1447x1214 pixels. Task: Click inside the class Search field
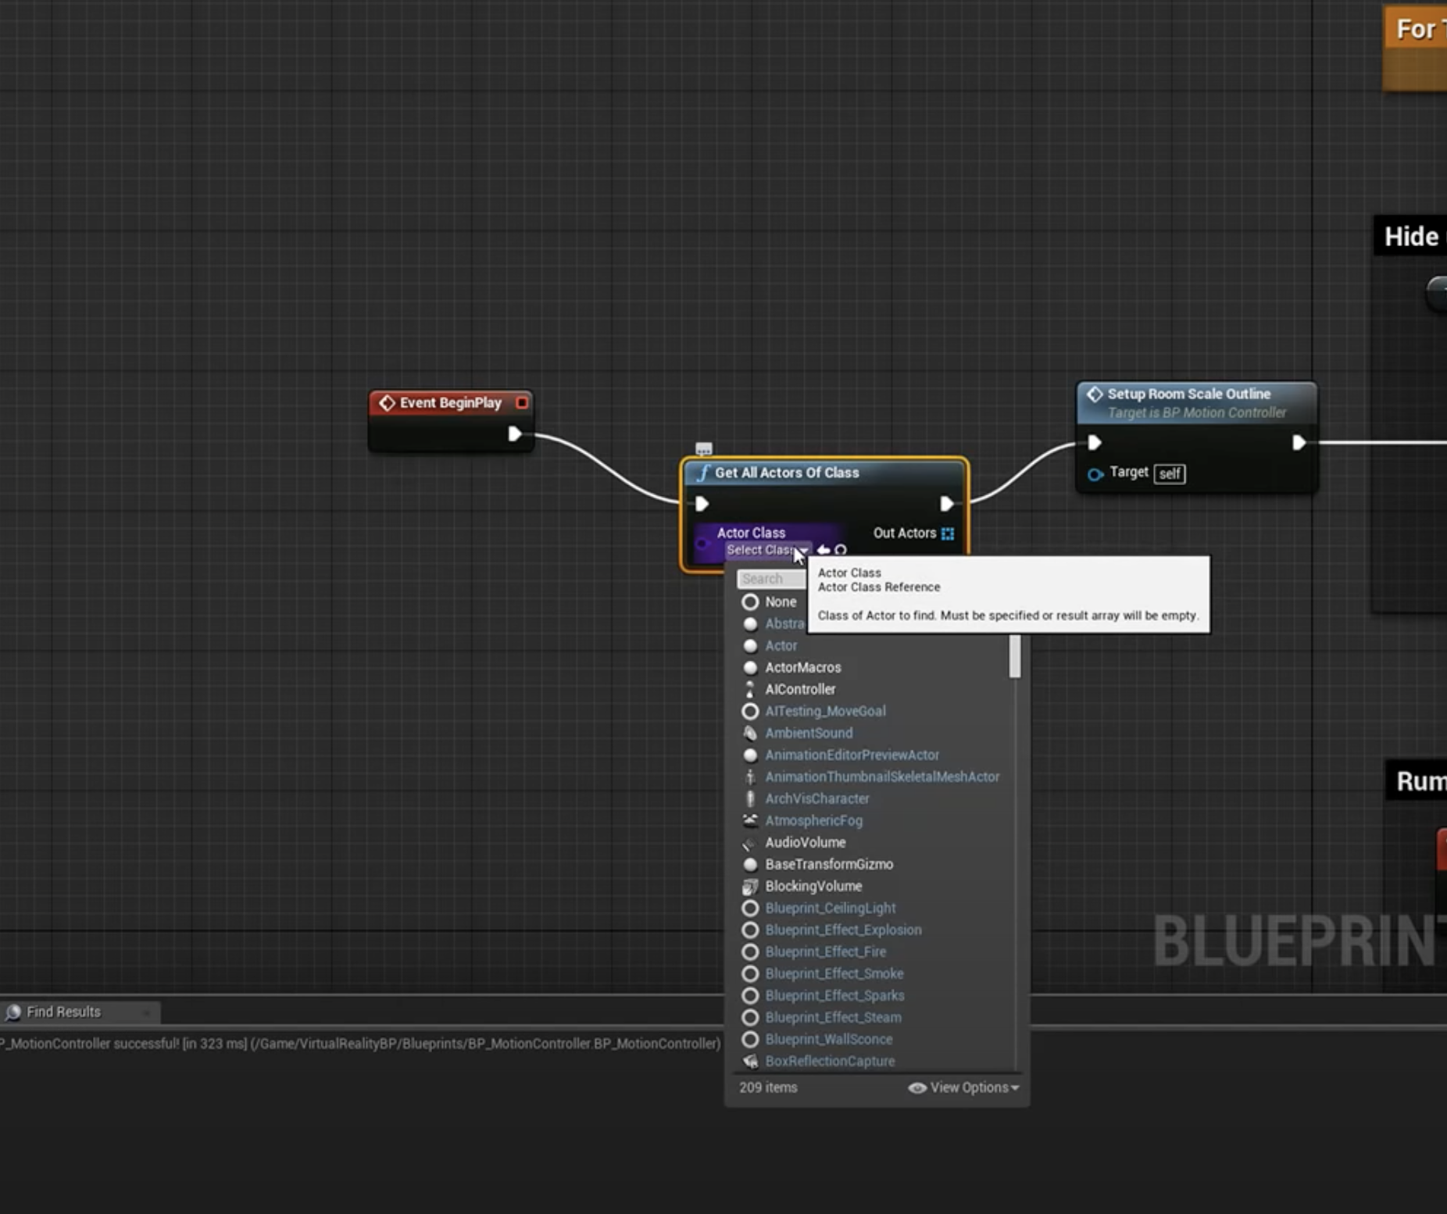(x=771, y=578)
